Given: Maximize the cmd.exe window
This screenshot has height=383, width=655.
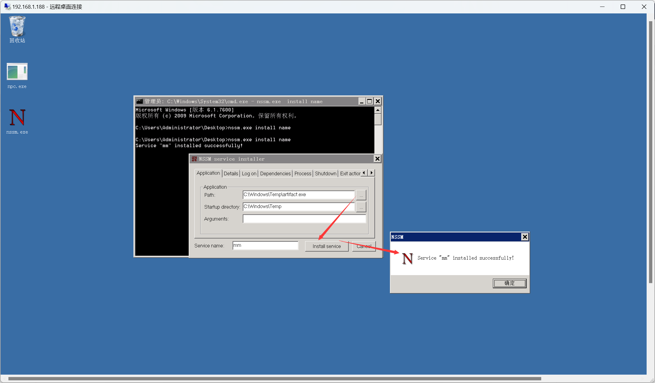Looking at the screenshot, I should pos(370,101).
